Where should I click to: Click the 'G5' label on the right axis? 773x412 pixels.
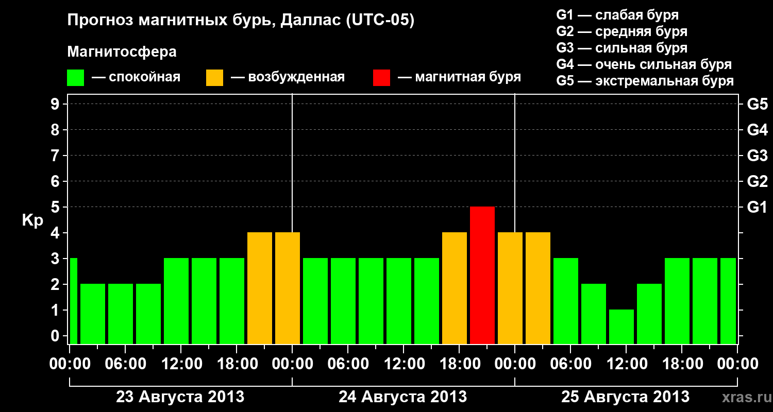[x=757, y=104]
